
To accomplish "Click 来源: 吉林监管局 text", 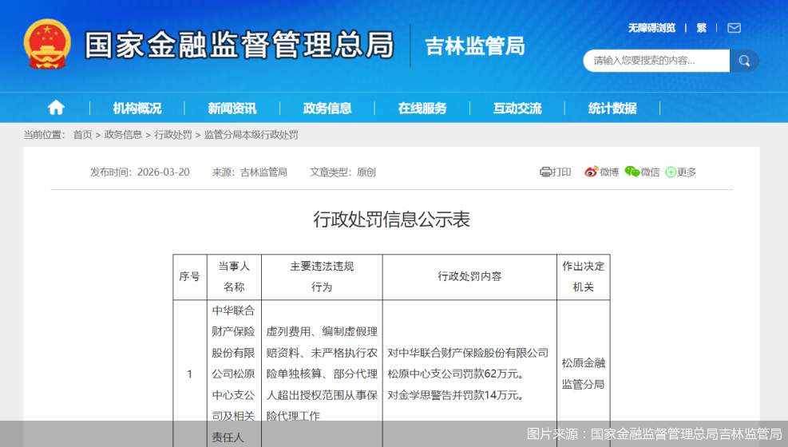I will pyautogui.click(x=249, y=172).
